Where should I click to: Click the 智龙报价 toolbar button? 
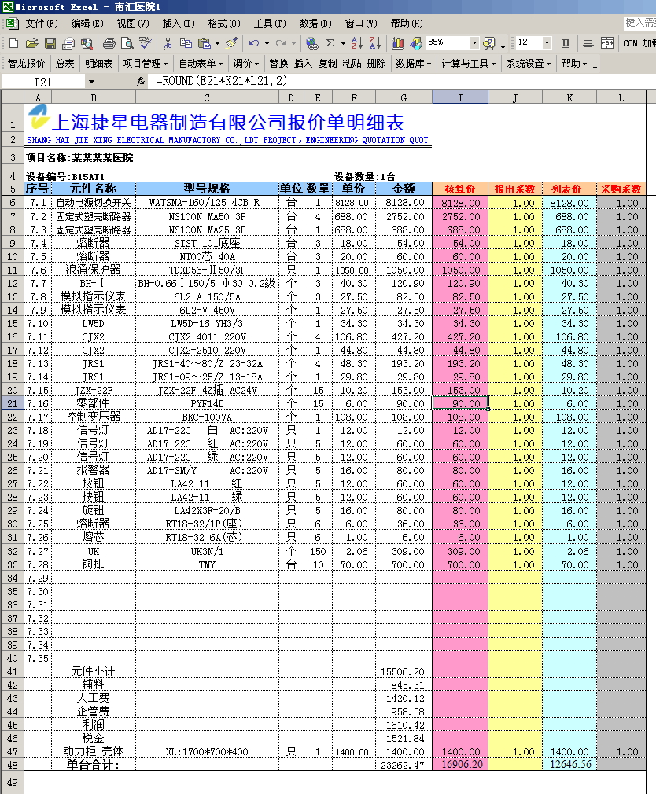click(26, 64)
